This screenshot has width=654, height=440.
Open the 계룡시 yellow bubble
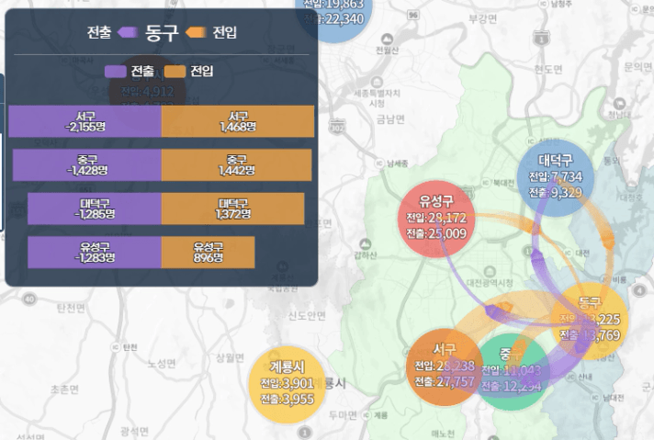pyautogui.click(x=287, y=385)
